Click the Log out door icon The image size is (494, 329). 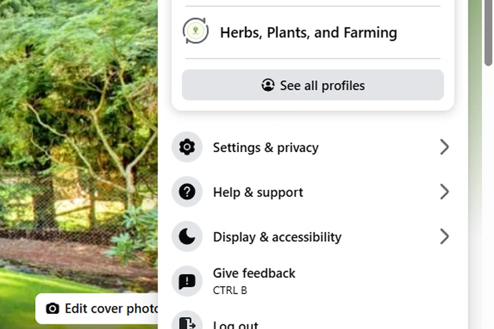tap(187, 322)
